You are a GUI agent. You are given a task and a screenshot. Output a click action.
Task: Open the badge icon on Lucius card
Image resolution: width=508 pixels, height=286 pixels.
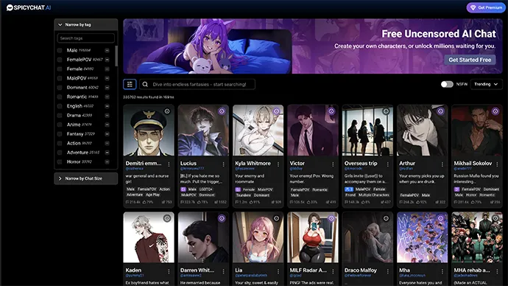click(222, 111)
